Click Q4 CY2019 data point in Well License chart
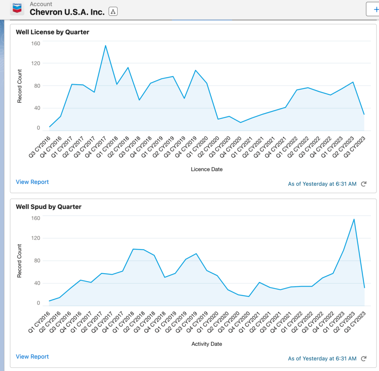Image resolution: width=379 pixels, height=371 pixels. (x=195, y=70)
